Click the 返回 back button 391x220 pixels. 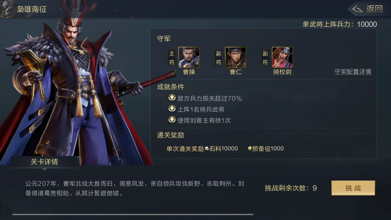[368, 9]
